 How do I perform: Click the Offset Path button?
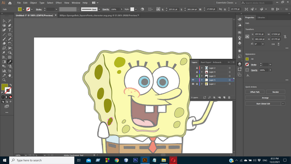point(255,92)
